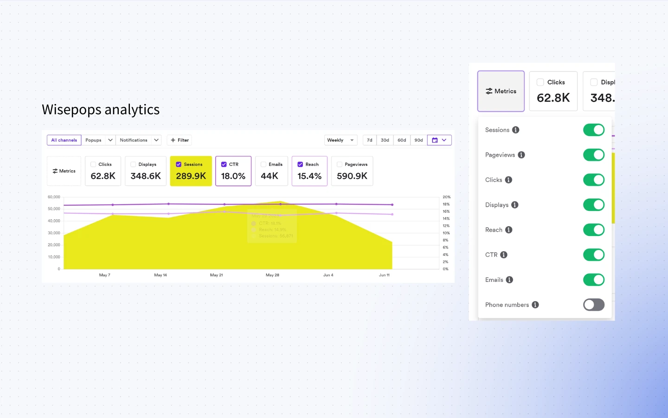Click the sliders icon in small Metrics card
Image resolution: width=668 pixels, height=418 pixels.
coord(55,171)
